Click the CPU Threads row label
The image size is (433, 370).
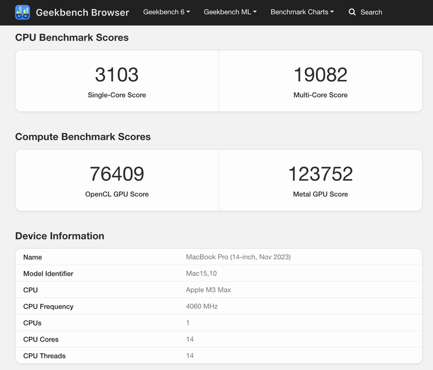[44, 356]
